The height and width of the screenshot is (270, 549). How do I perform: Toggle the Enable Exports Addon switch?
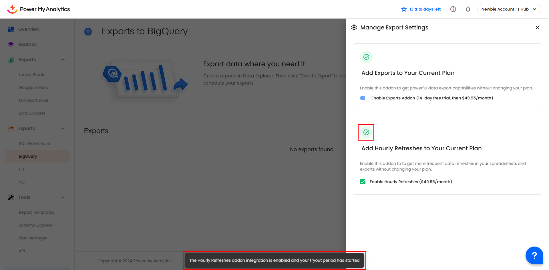[365, 98]
